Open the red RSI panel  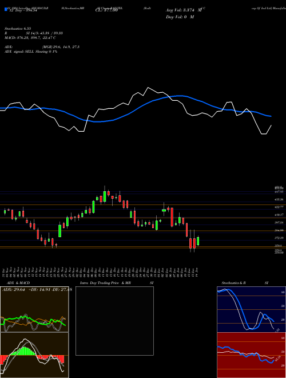pyautogui.click(x=251, y=355)
